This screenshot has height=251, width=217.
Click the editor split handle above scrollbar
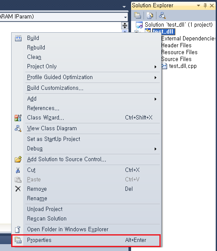point(125,25)
